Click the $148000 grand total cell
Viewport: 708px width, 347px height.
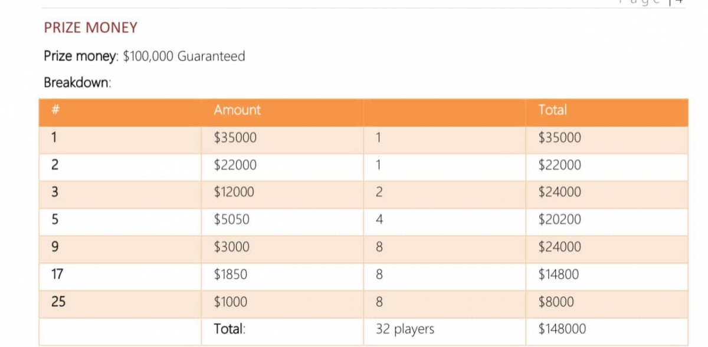(562, 329)
